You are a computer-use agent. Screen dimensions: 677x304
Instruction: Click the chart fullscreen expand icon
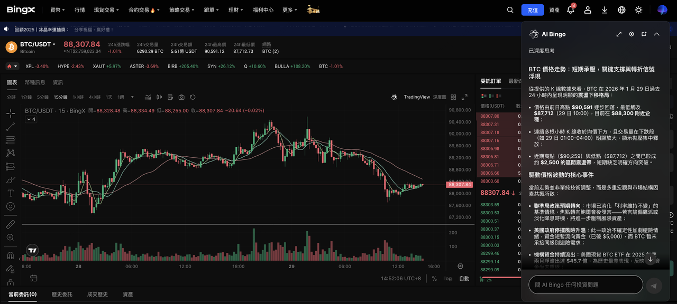(464, 97)
